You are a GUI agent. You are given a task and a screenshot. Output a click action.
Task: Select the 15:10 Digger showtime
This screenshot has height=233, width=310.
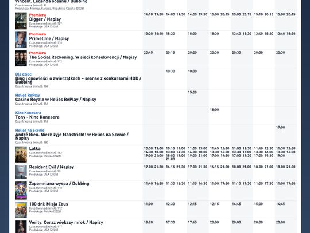[x=258, y=14]
